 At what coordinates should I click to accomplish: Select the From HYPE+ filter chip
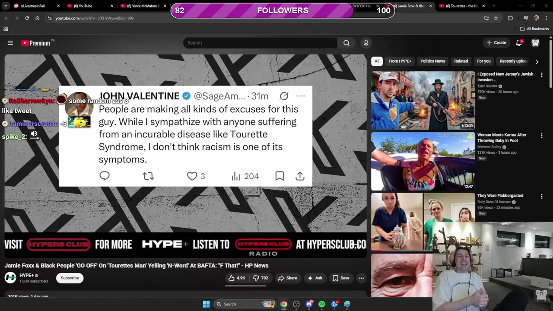coord(400,61)
